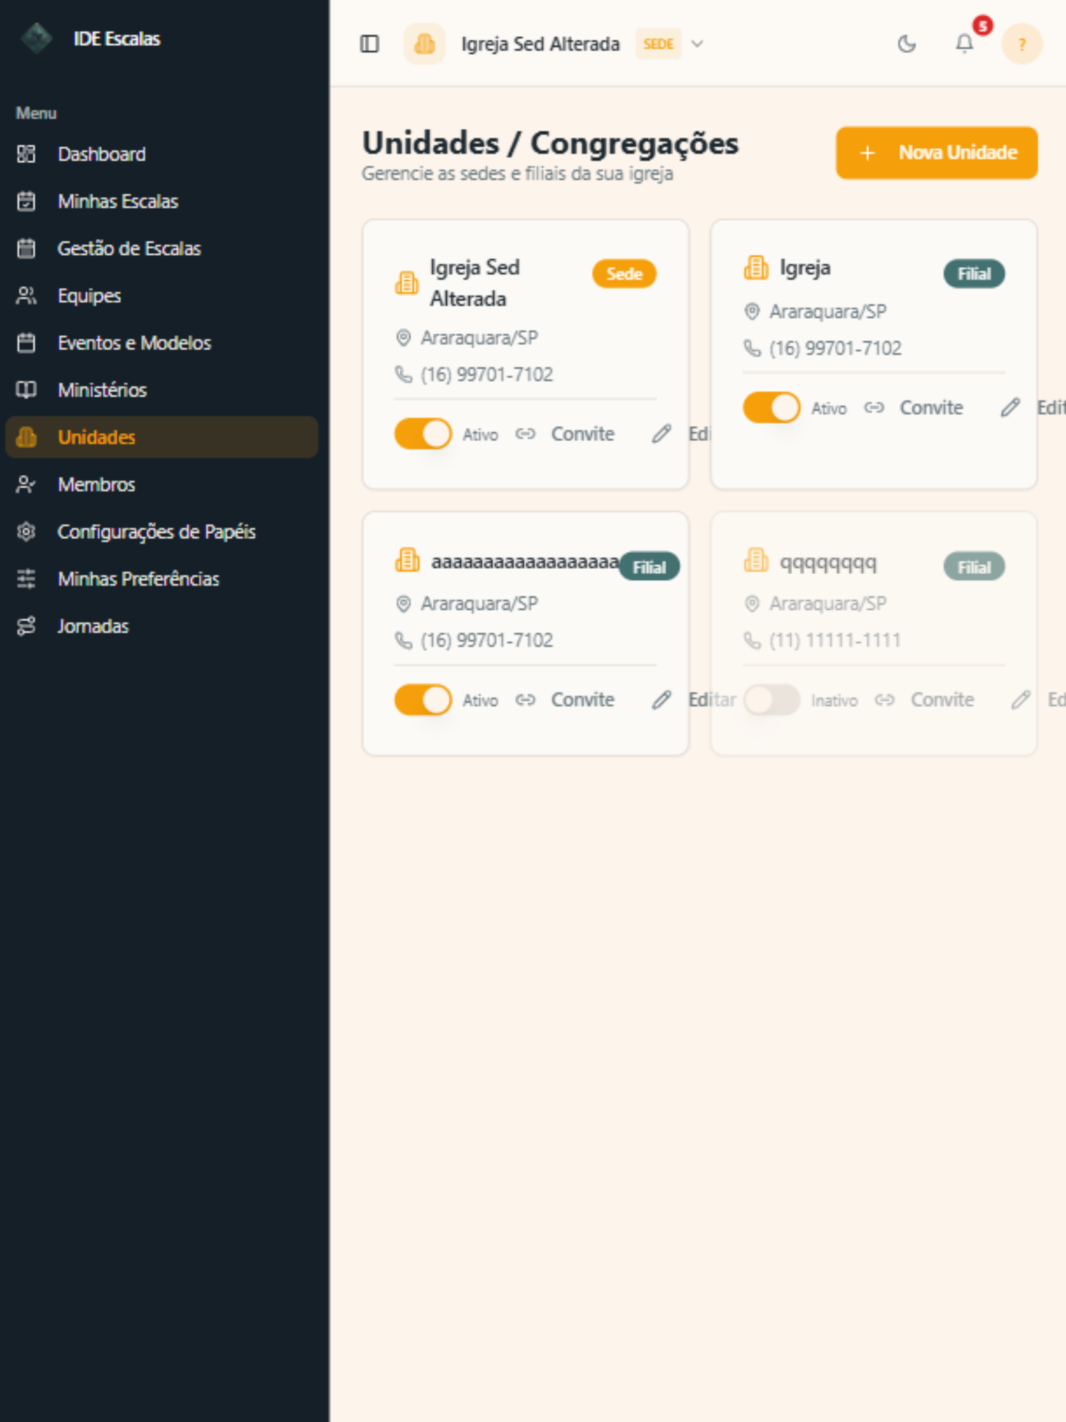Click phone number (11) 11111-1111

pos(834,640)
